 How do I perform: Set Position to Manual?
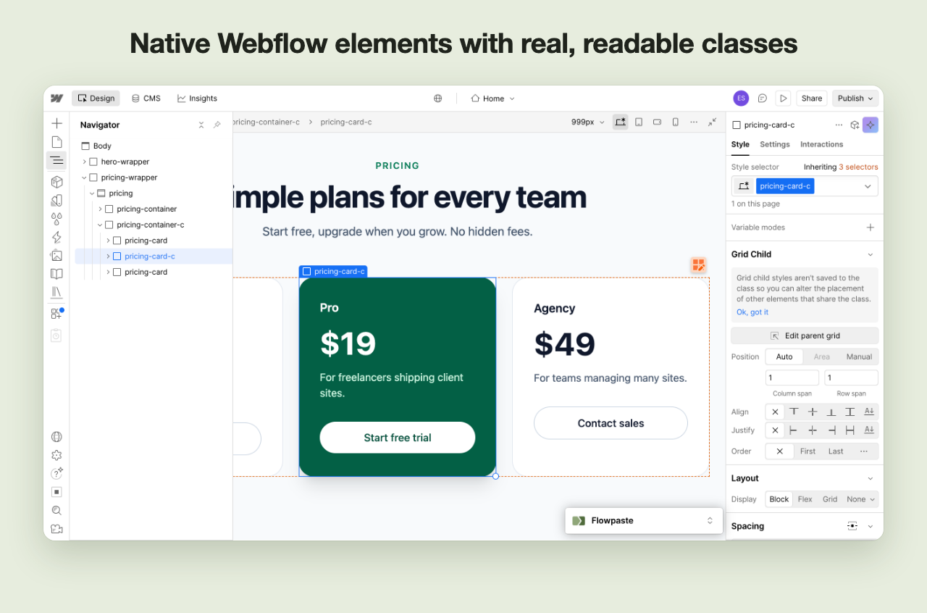click(x=859, y=356)
